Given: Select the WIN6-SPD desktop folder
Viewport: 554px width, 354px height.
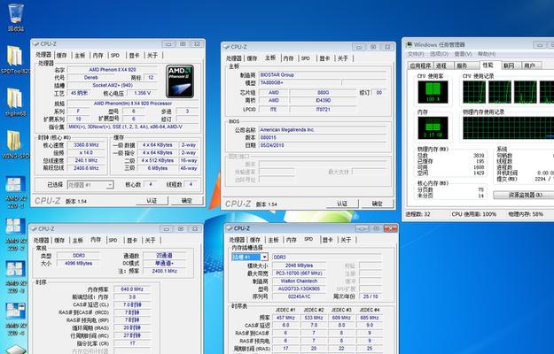Looking at the screenshot, I should coord(15,144).
